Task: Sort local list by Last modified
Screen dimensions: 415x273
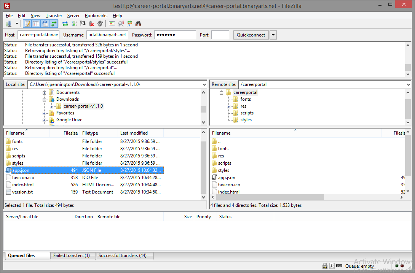Action: 140,133
